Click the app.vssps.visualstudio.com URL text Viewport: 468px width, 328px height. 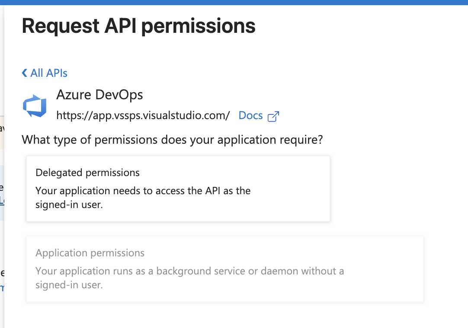[143, 116]
